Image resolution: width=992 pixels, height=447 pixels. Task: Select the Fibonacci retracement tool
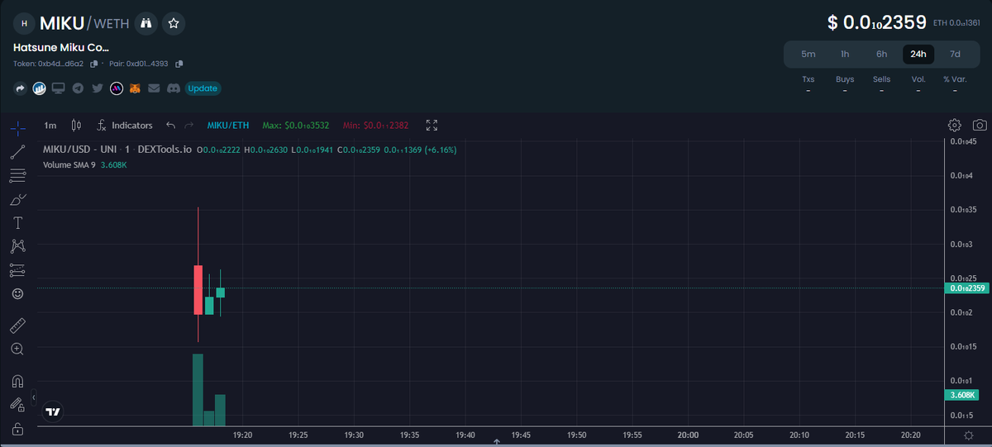17,175
